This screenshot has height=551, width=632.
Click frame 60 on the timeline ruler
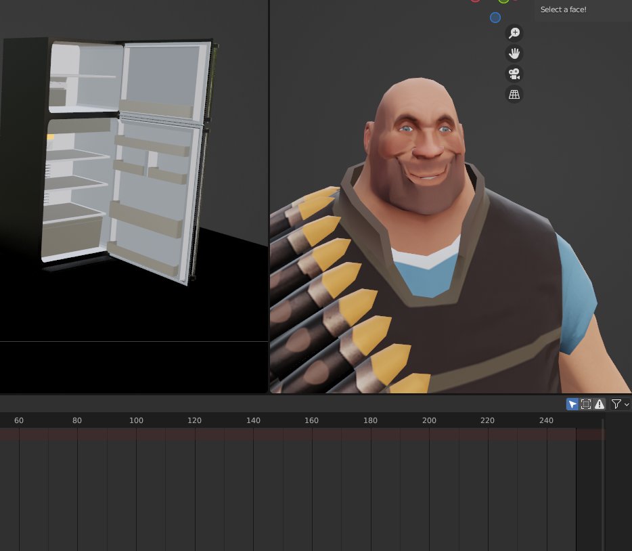click(18, 421)
